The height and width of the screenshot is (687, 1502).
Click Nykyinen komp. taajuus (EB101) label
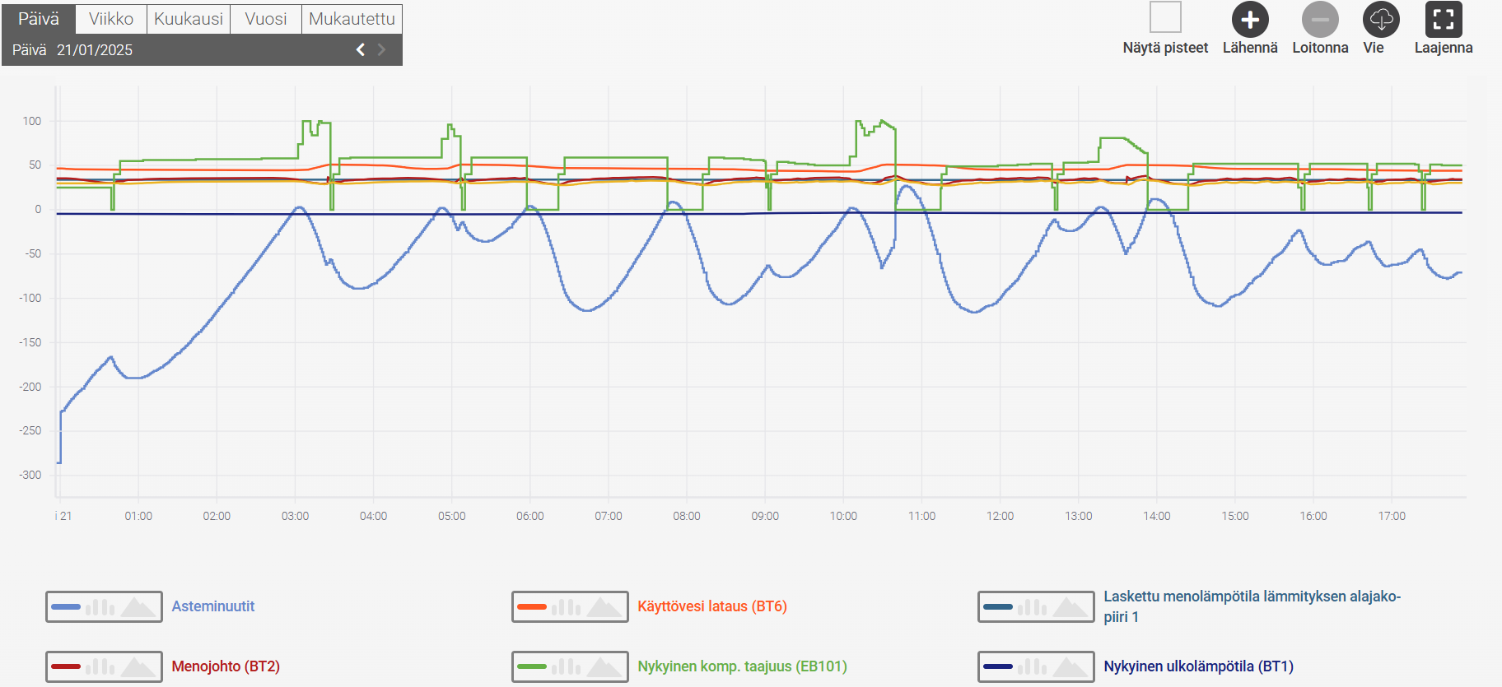[x=742, y=666]
